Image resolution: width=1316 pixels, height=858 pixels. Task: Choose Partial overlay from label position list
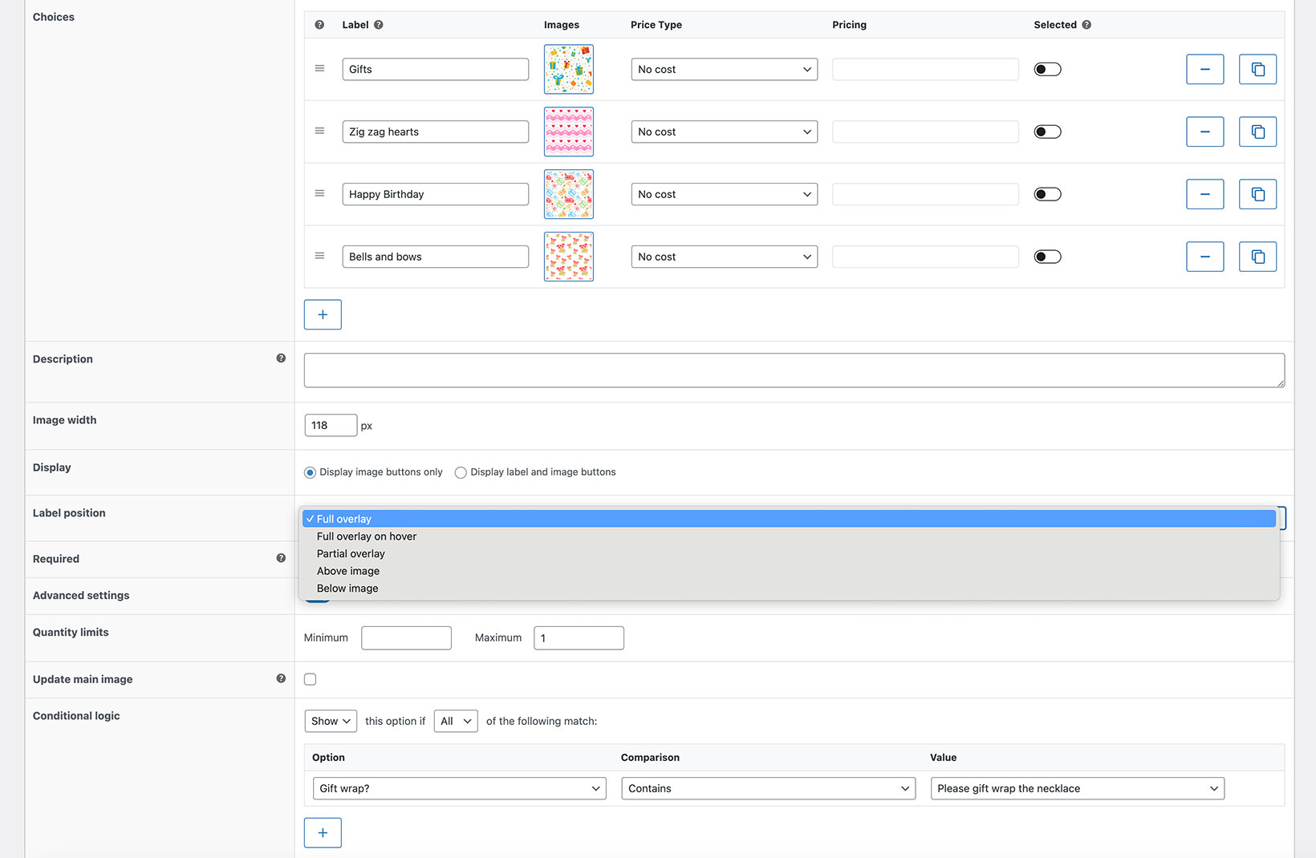coord(351,554)
